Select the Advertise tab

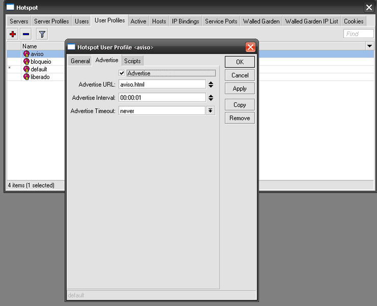pyautogui.click(x=107, y=60)
